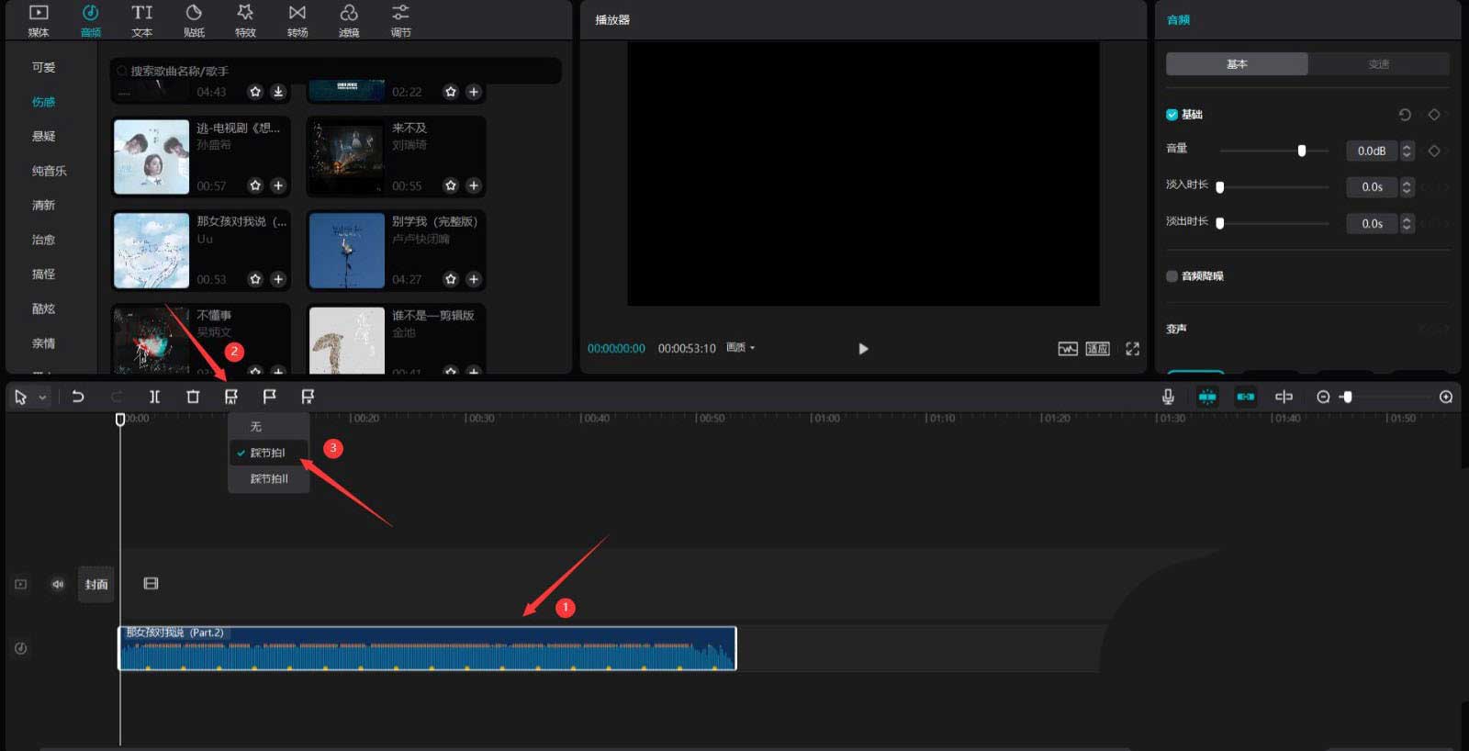Click the microphone record icon
1469x751 pixels.
tap(1168, 397)
